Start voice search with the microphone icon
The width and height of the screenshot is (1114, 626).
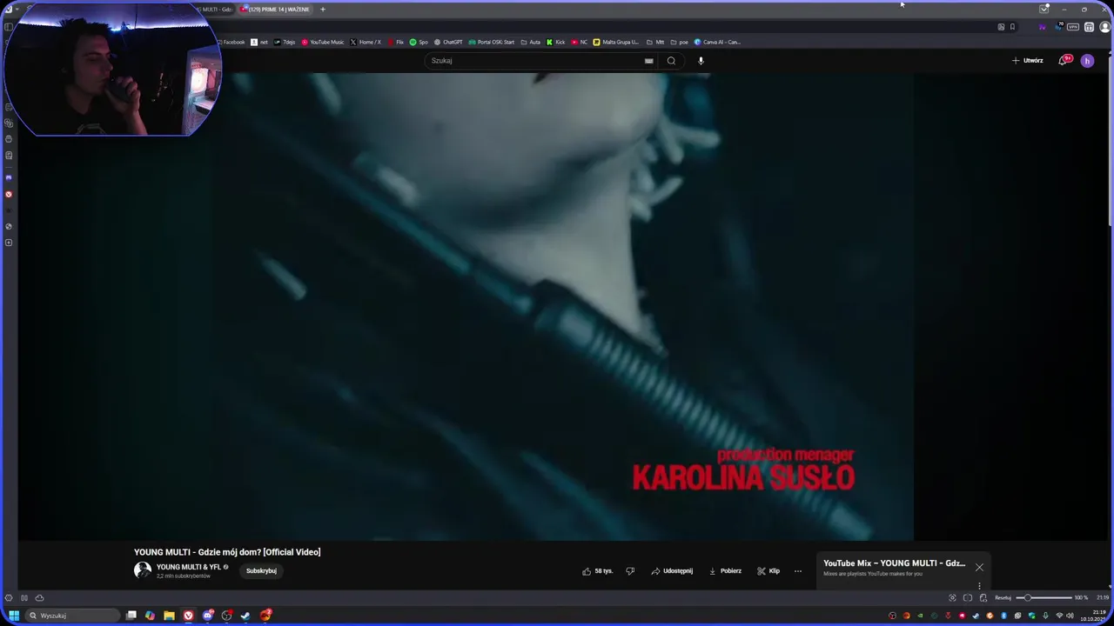[x=701, y=61]
